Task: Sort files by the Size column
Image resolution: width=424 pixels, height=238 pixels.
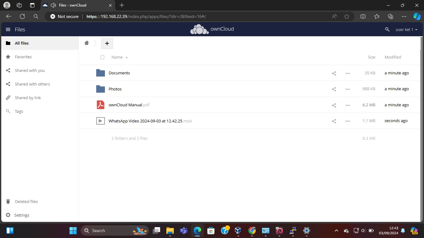Action: [372, 57]
